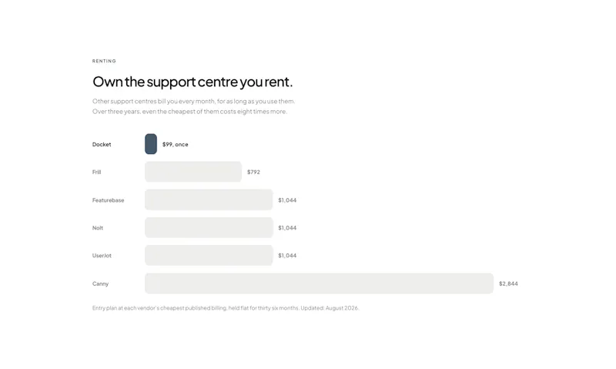
Task: Click the $2,844 price value
Action: pyautogui.click(x=508, y=283)
